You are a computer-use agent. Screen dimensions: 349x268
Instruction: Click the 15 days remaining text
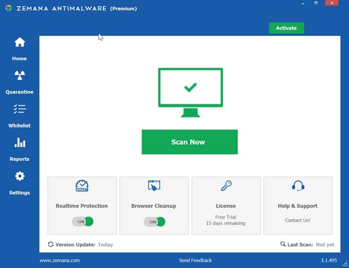[226, 223]
